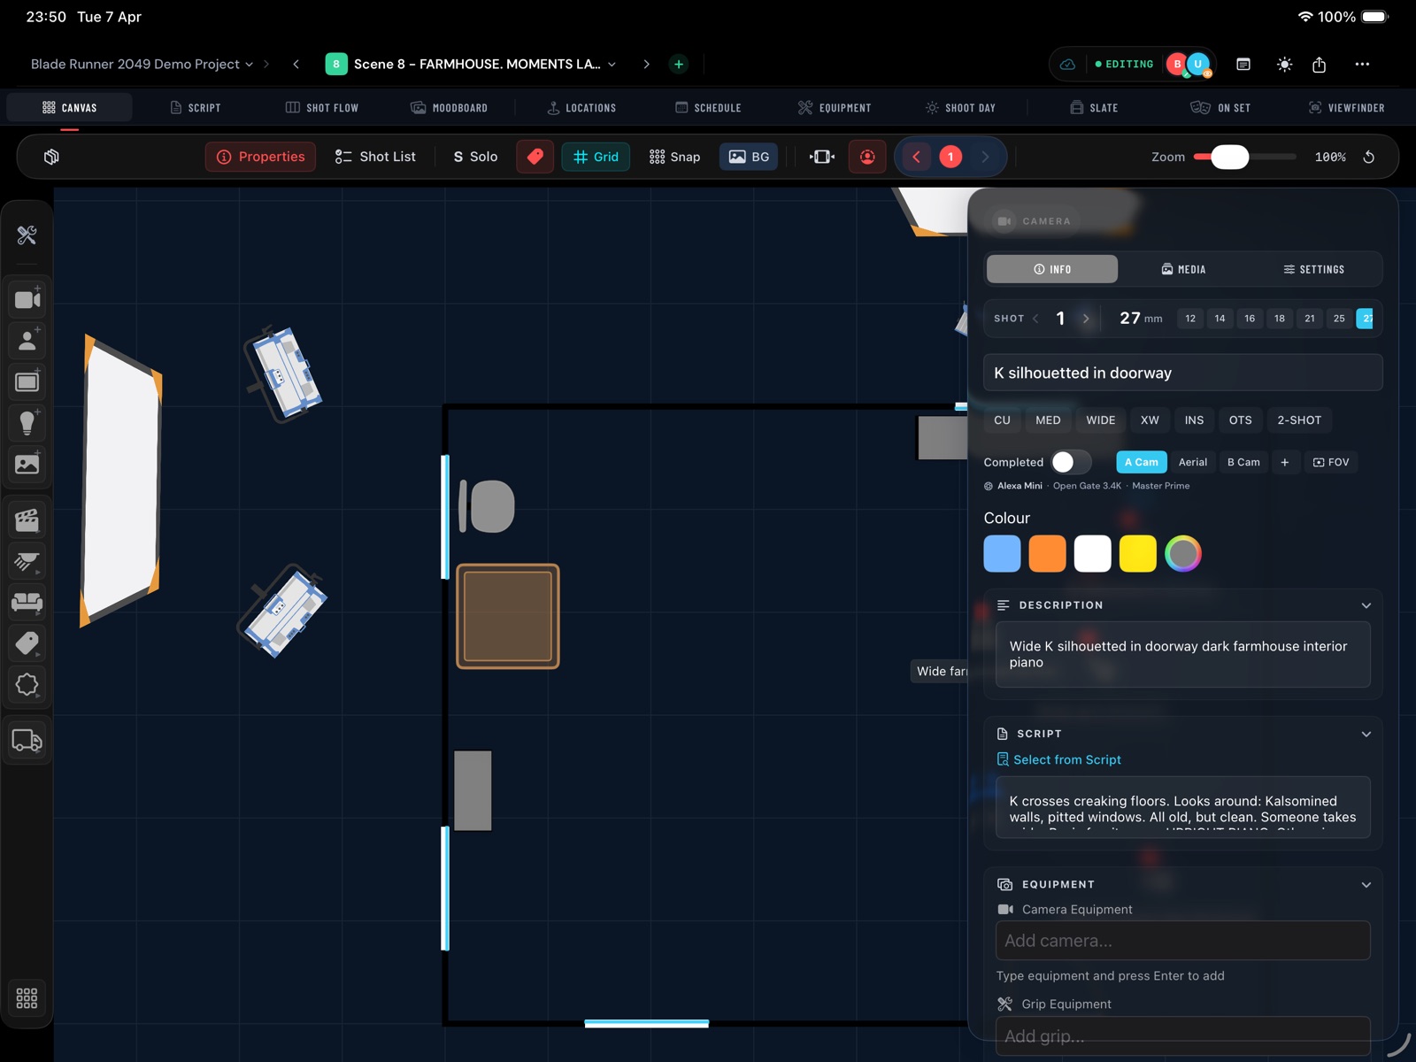Viewport: 1416px width, 1062px height.
Task: Open the vehicles truck tool
Action: tap(27, 741)
